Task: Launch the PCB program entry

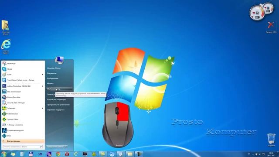Action: point(23,136)
